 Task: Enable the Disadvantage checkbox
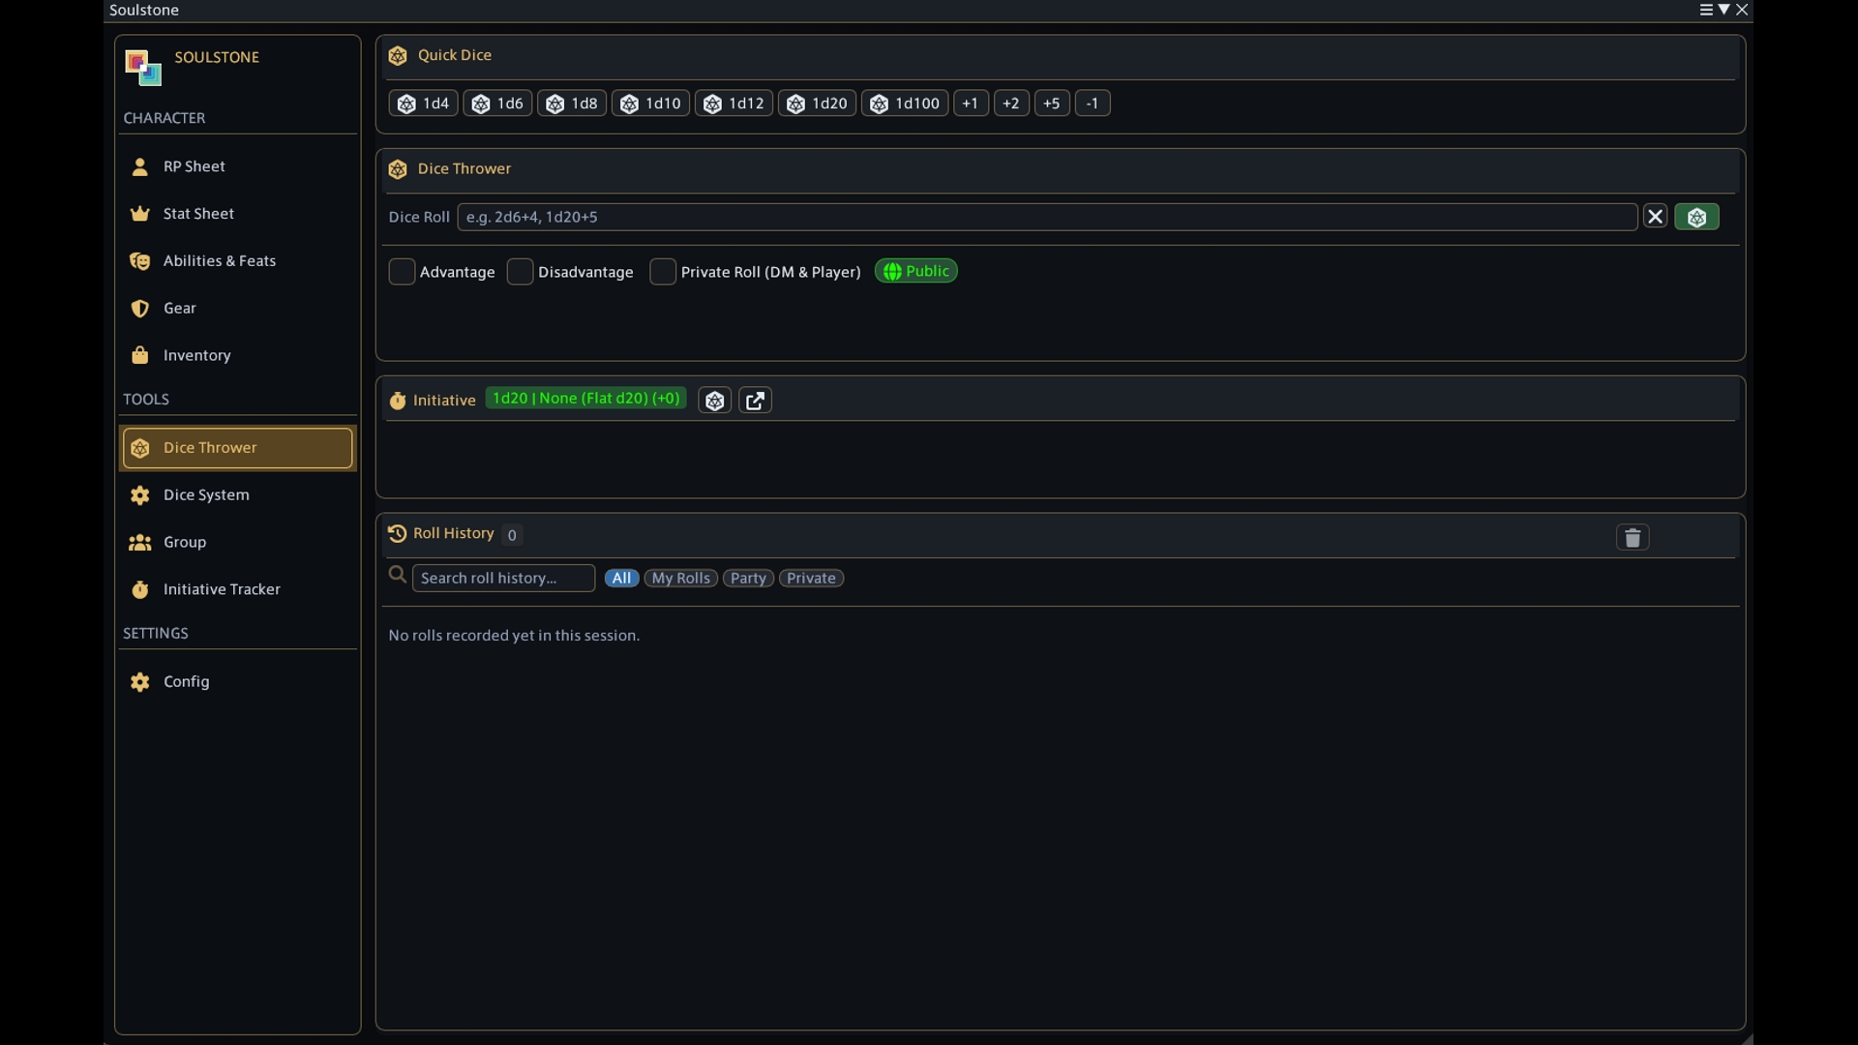tap(520, 272)
